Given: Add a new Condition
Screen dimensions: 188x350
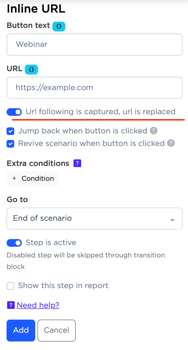Looking at the screenshot, I should coord(33,179).
